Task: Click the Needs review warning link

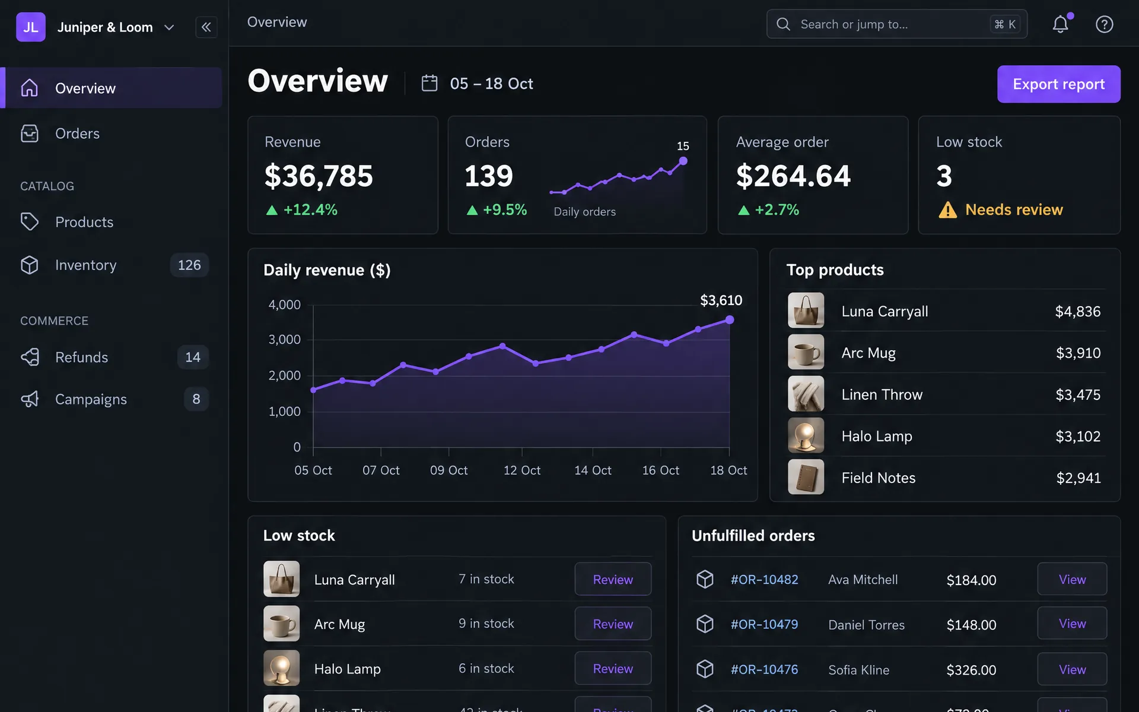Action: pyautogui.click(x=1014, y=210)
